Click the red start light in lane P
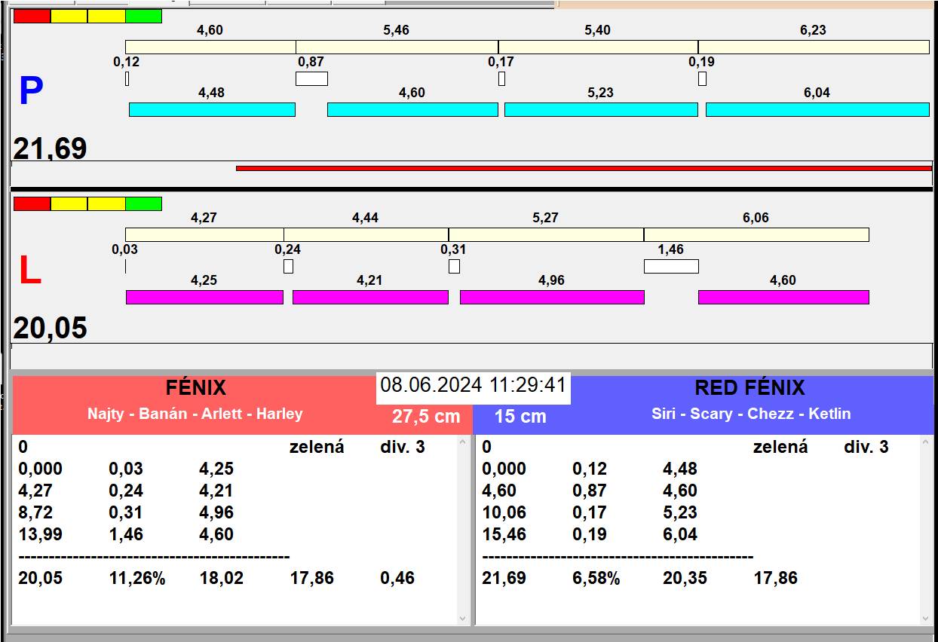The image size is (938, 642). [32, 16]
